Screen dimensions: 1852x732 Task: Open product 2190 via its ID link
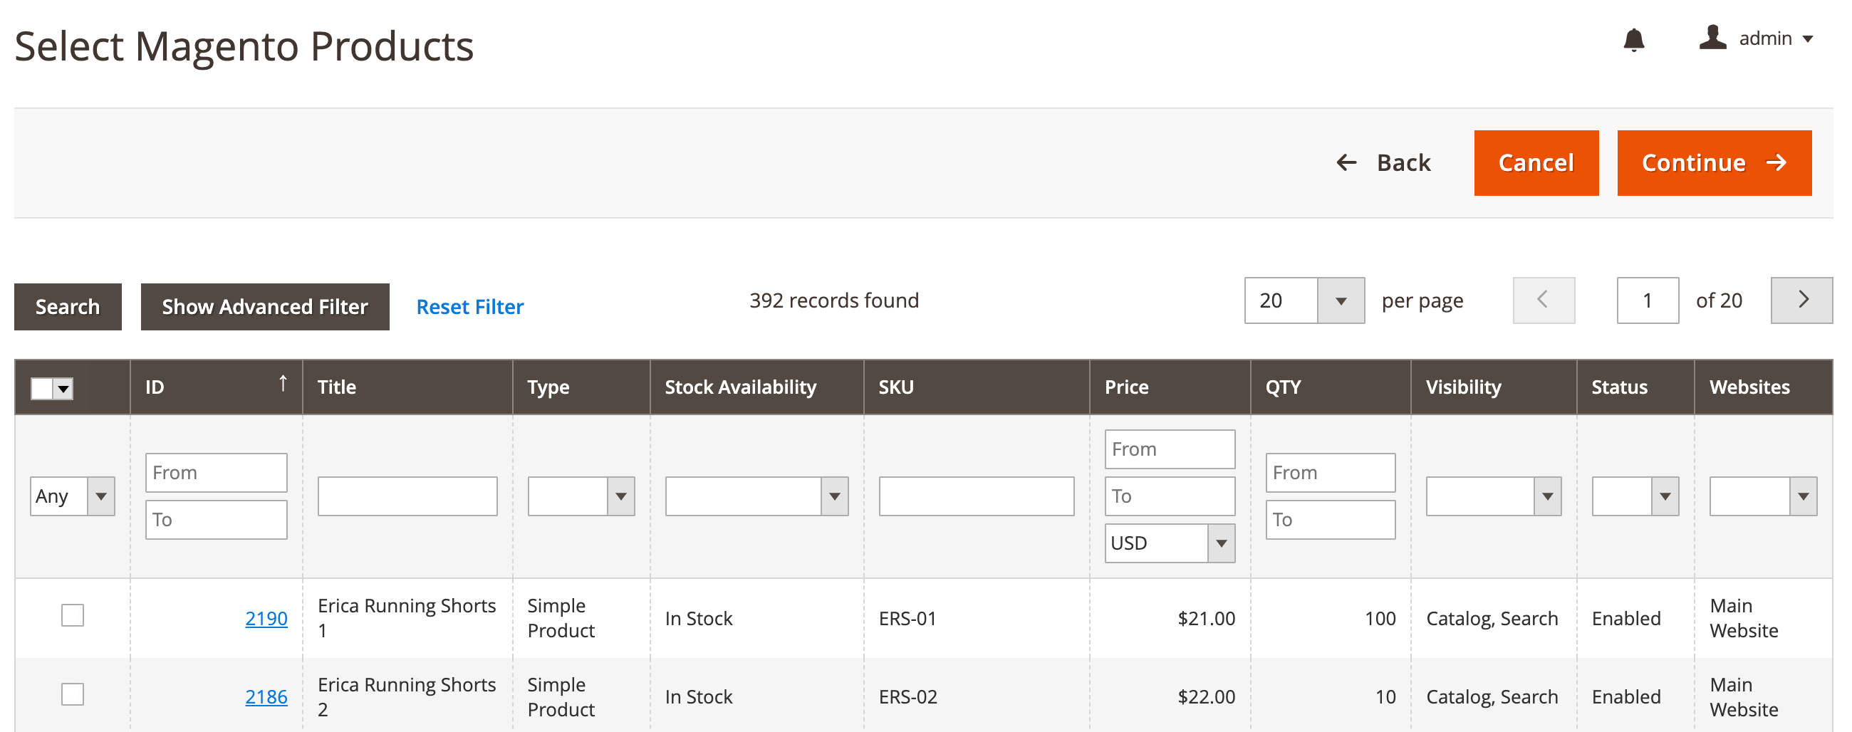click(x=266, y=618)
